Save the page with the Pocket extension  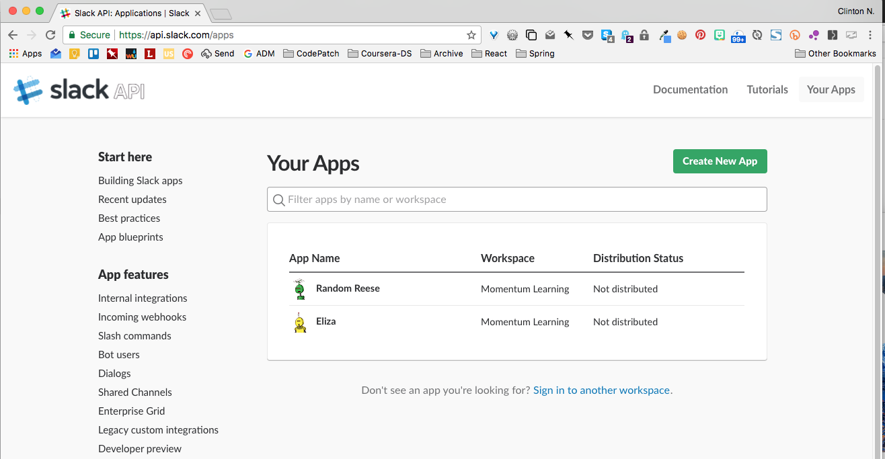(x=588, y=34)
